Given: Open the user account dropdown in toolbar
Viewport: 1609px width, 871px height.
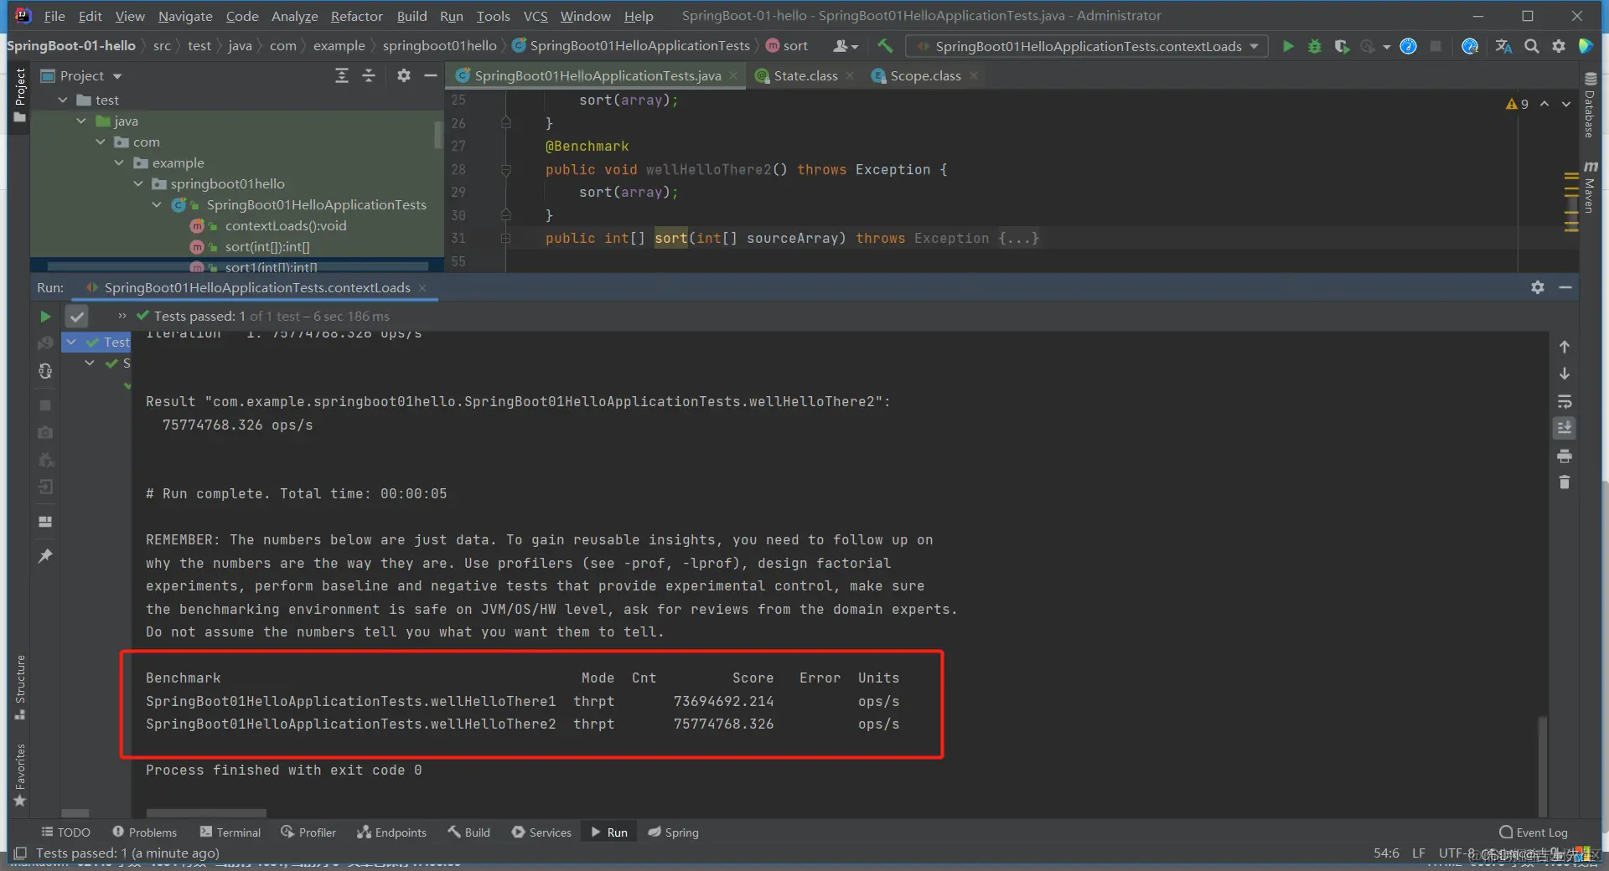Looking at the screenshot, I should click(x=846, y=46).
